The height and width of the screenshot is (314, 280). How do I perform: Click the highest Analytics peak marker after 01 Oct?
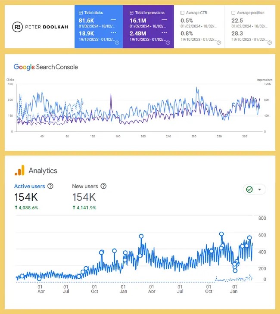click(x=221, y=234)
